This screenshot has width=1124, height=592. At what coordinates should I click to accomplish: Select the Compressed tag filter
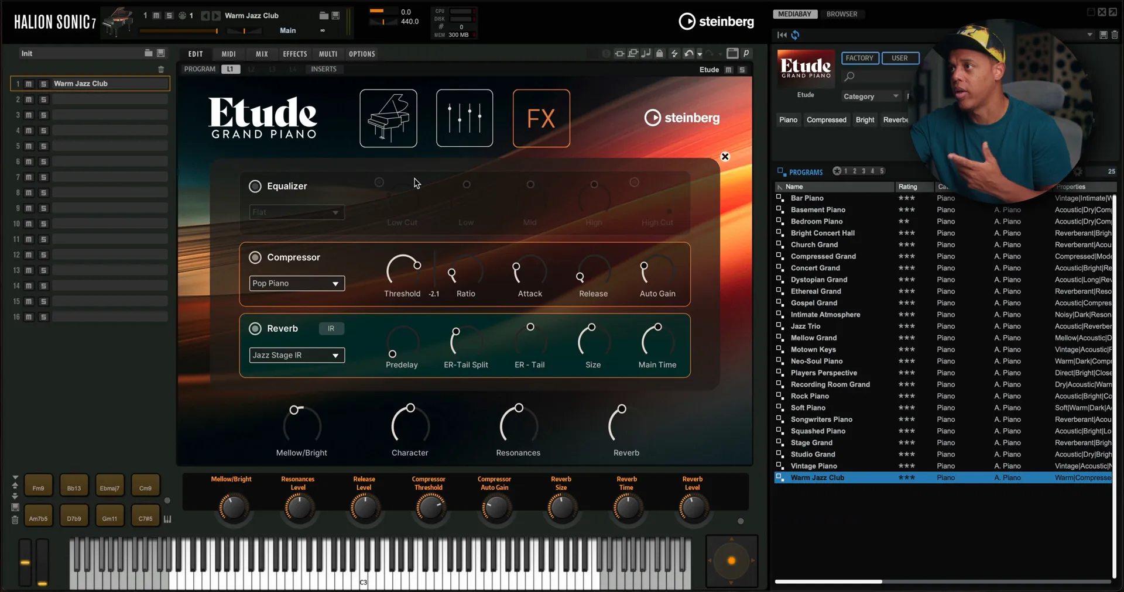click(x=826, y=120)
